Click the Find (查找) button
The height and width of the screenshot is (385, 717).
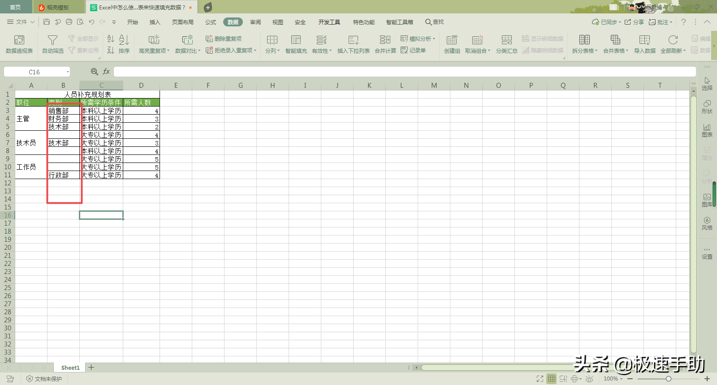[434, 22]
